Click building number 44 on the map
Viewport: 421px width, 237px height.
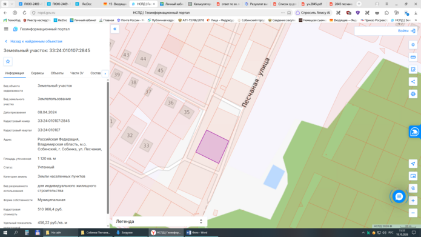pyautogui.click(x=143, y=59)
